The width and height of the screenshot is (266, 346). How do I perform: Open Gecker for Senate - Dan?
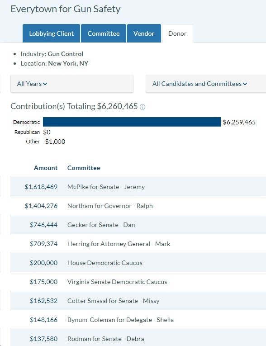click(101, 225)
